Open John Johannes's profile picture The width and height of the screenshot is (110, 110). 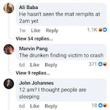click(x=9, y=84)
